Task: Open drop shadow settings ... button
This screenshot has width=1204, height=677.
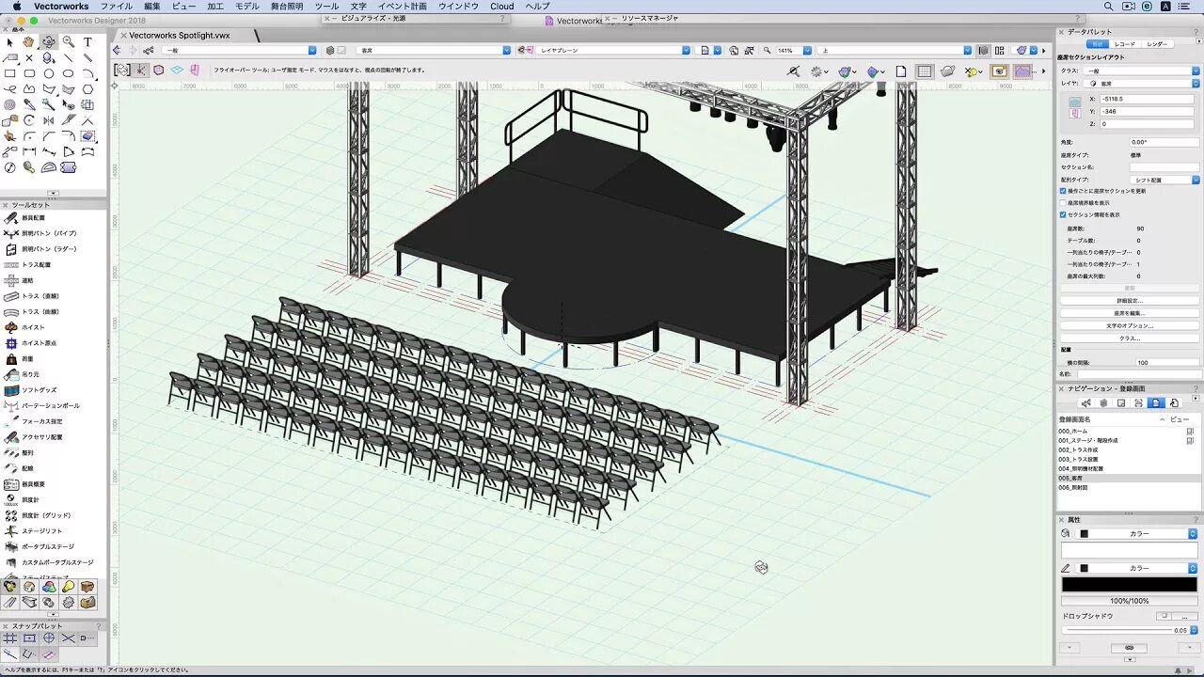Action: 1185,616
